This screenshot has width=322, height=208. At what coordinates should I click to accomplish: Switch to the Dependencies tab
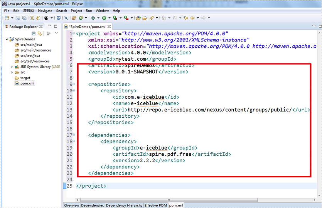point(93,205)
